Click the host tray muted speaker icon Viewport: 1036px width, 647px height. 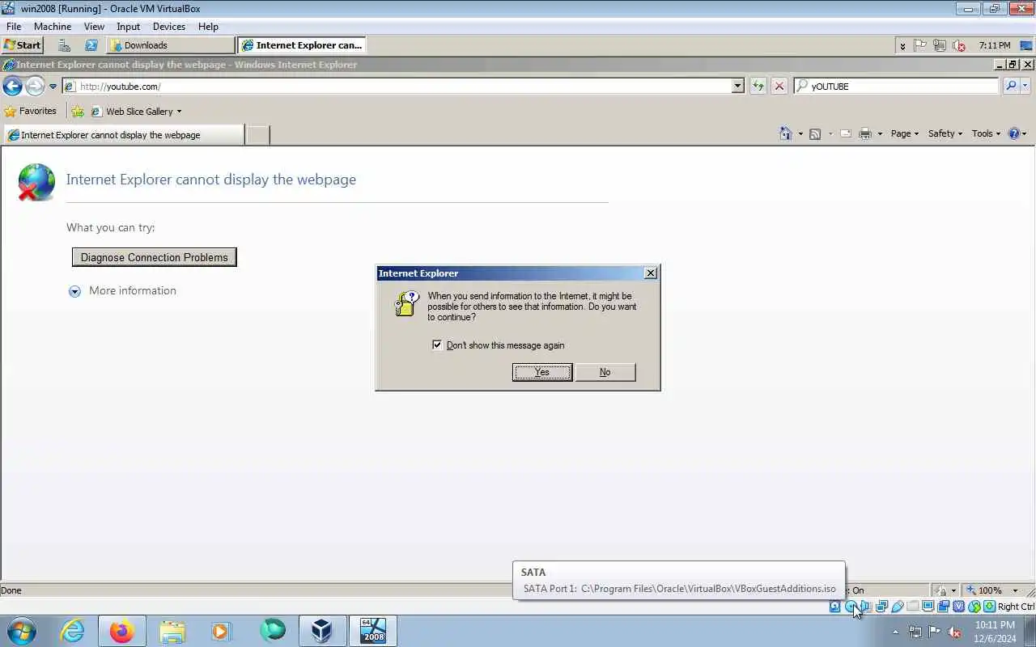(955, 632)
